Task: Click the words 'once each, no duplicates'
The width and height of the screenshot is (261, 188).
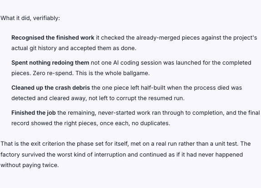Action: pos(134,123)
